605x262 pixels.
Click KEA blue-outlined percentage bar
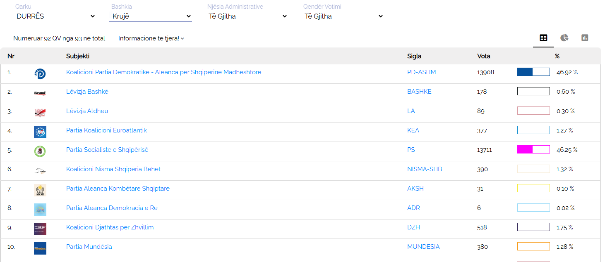(533, 130)
